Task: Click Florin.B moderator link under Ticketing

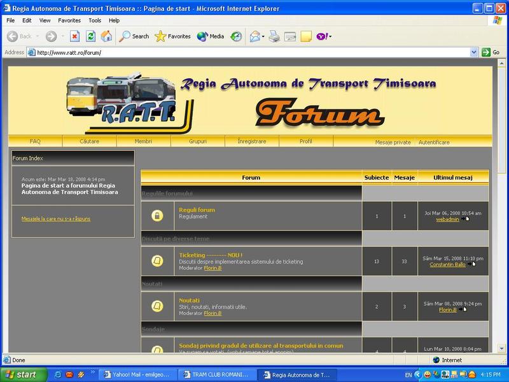Action: tap(213, 268)
